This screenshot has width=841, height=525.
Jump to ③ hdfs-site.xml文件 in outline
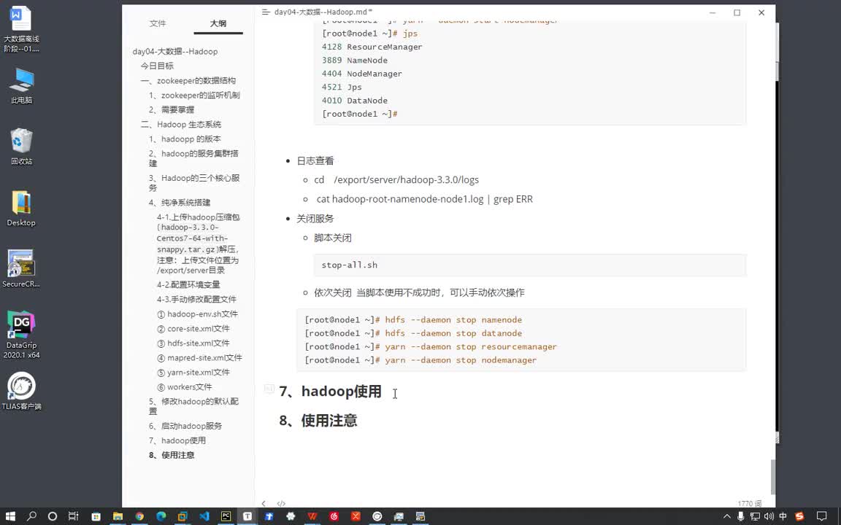click(193, 343)
